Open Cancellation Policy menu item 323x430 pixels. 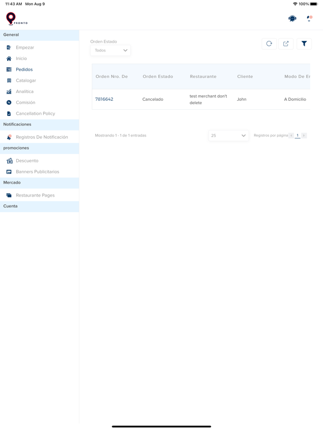coord(35,113)
